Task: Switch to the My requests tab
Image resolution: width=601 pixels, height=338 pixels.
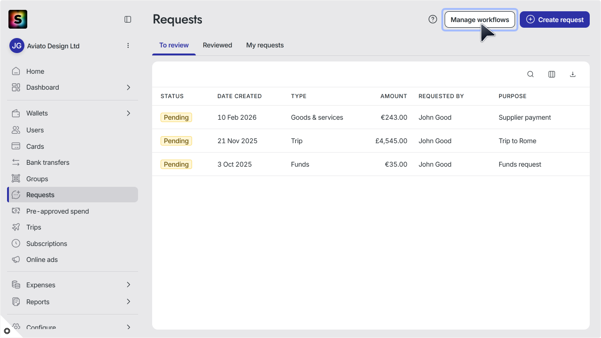Action: (265, 46)
